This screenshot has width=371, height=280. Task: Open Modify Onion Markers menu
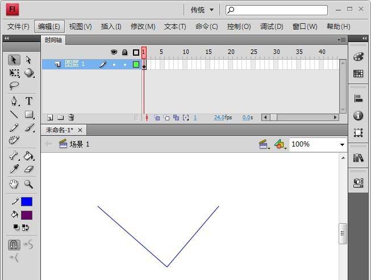click(186, 118)
